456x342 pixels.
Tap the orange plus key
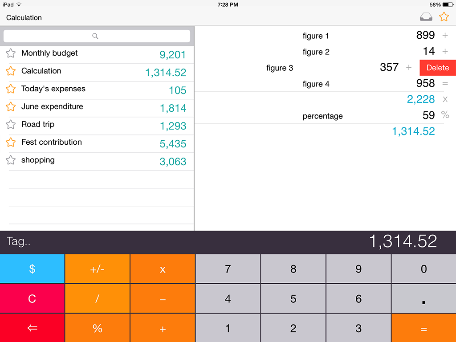click(x=163, y=328)
